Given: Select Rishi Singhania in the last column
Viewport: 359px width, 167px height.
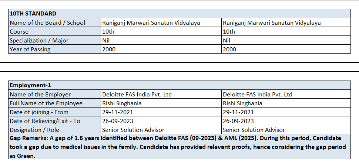Looking at the screenshot, I should [x=242, y=103].
